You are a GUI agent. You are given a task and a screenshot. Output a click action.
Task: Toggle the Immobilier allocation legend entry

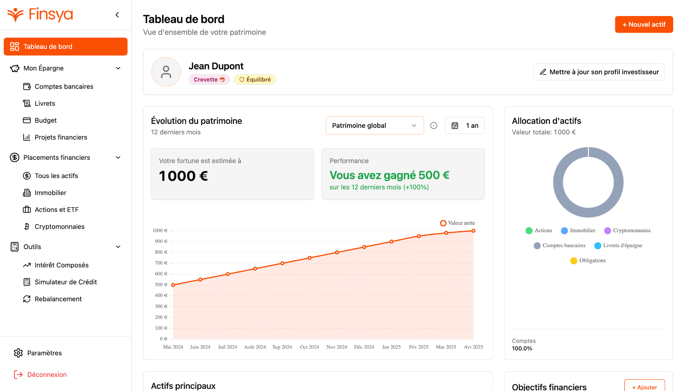(578, 231)
